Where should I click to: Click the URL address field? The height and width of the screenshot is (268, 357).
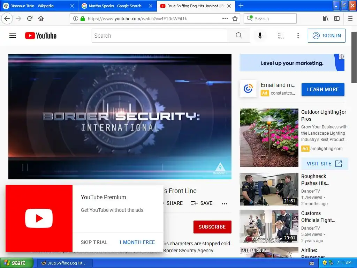pyautogui.click(x=155, y=18)
